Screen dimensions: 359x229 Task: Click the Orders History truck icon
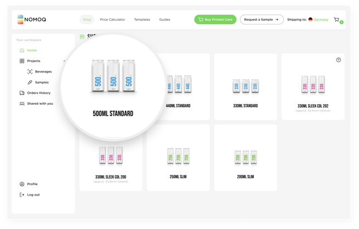coord(22,93)
